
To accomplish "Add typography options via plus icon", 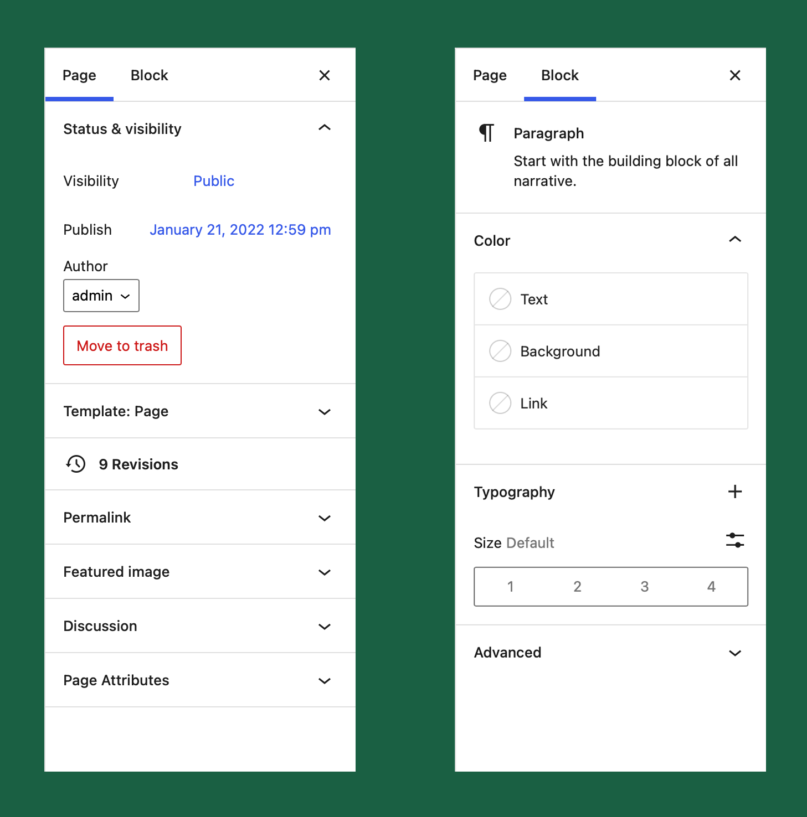I will 735,492.
